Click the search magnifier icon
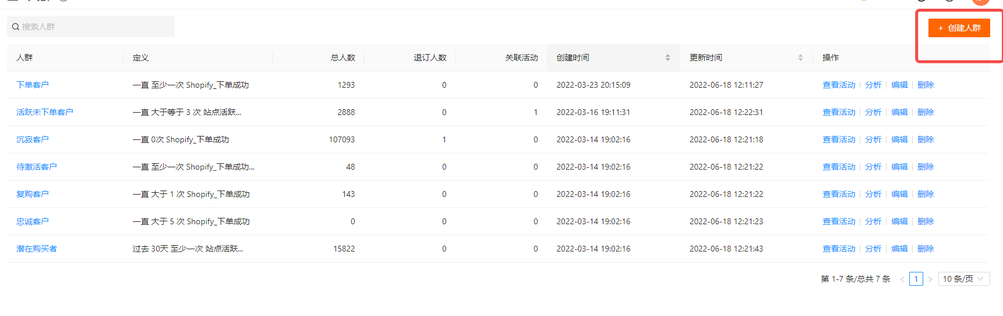Viewport: 1003px width, 316px height. pyautogui.click(x=16, y=27)
